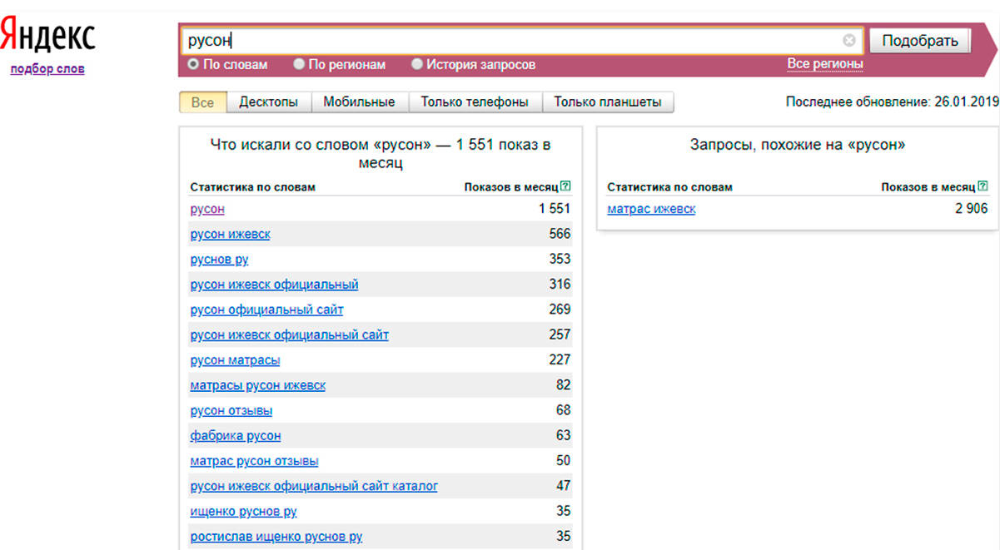
Task: Select the История запросов radio button
Action: coord(417,64)
